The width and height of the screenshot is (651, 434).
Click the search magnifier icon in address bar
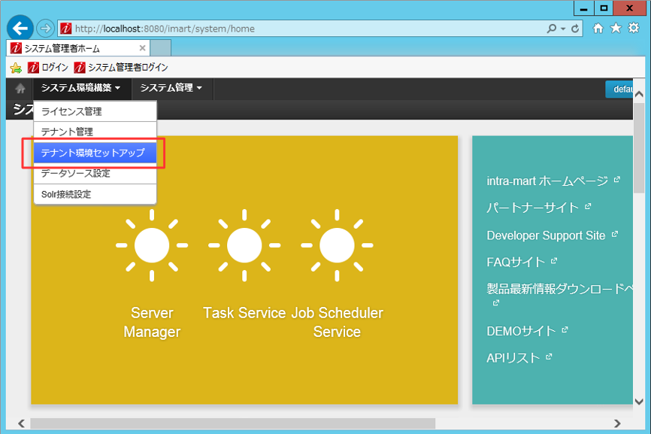pyautogui.click(x=551, y=29)
